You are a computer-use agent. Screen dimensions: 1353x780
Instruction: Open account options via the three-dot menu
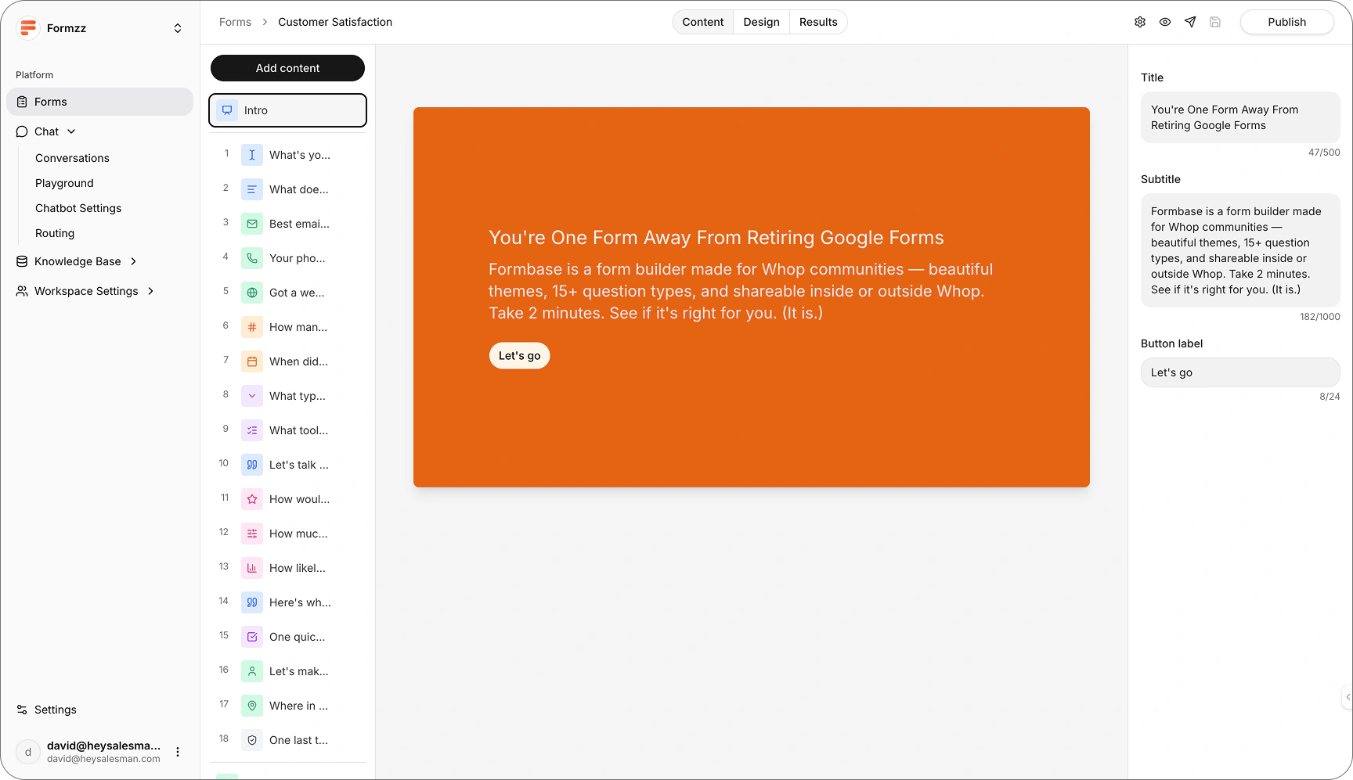(x=178, y=752)
